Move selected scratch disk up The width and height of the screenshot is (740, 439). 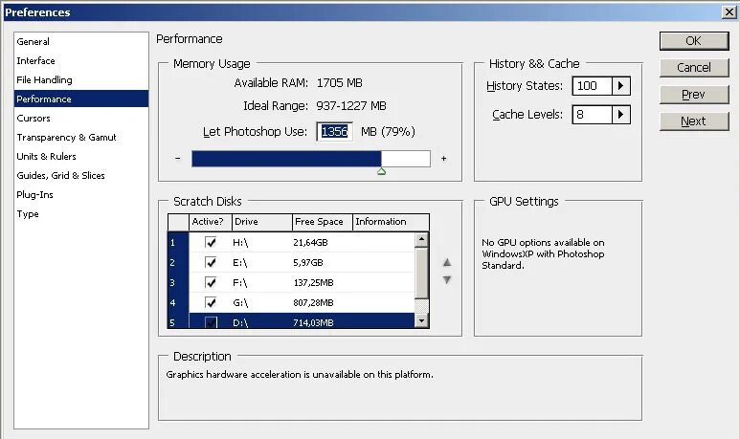[x=447, y=263]
